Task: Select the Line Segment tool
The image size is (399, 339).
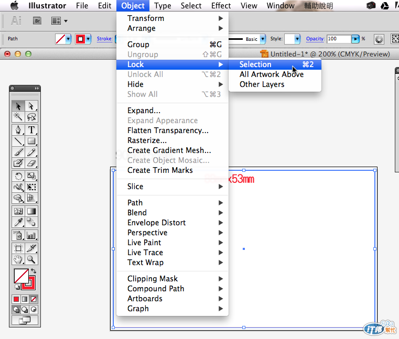Action: (18, 141)
